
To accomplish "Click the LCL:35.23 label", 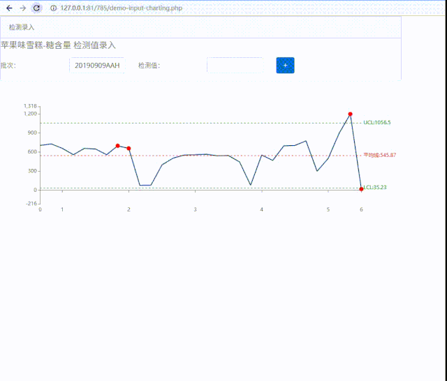I will click(375, 188).
